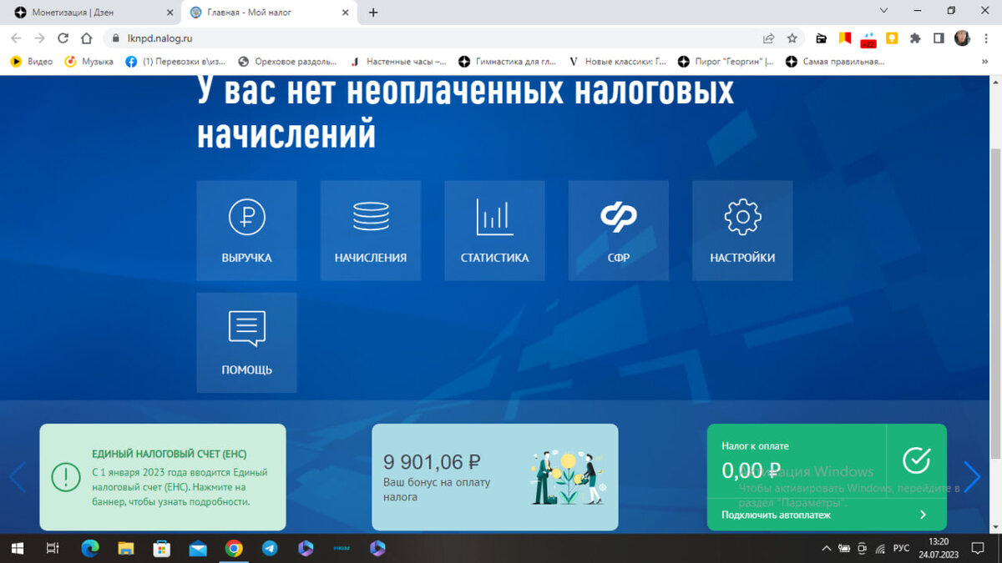Image resolution: width=1002 pixels, height=563 pixels.
Task: Open the Помощь section
Action: pos(246,342)
